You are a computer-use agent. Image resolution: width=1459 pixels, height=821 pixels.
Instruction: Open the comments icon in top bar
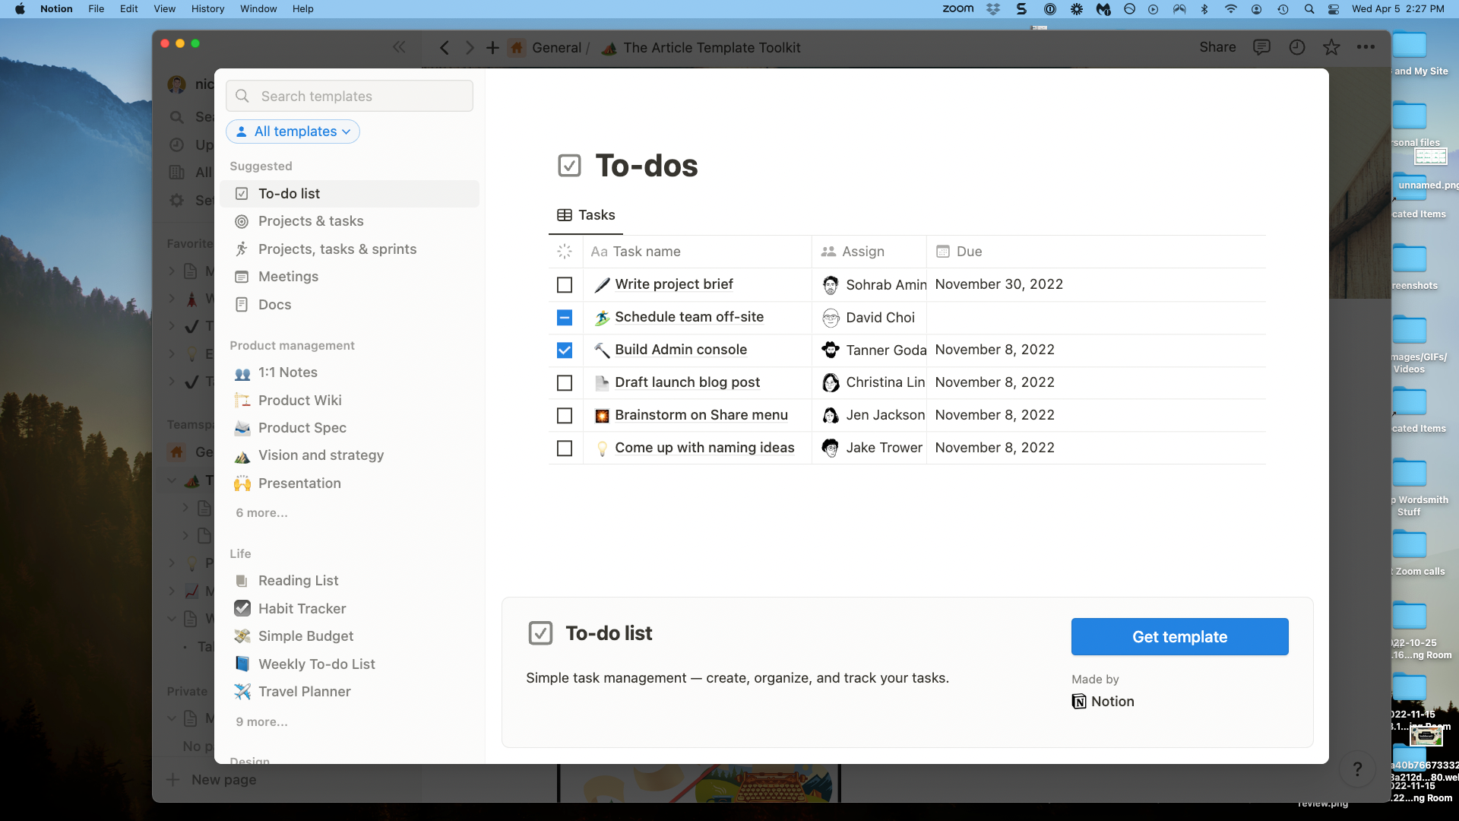tap(1261, 47)
